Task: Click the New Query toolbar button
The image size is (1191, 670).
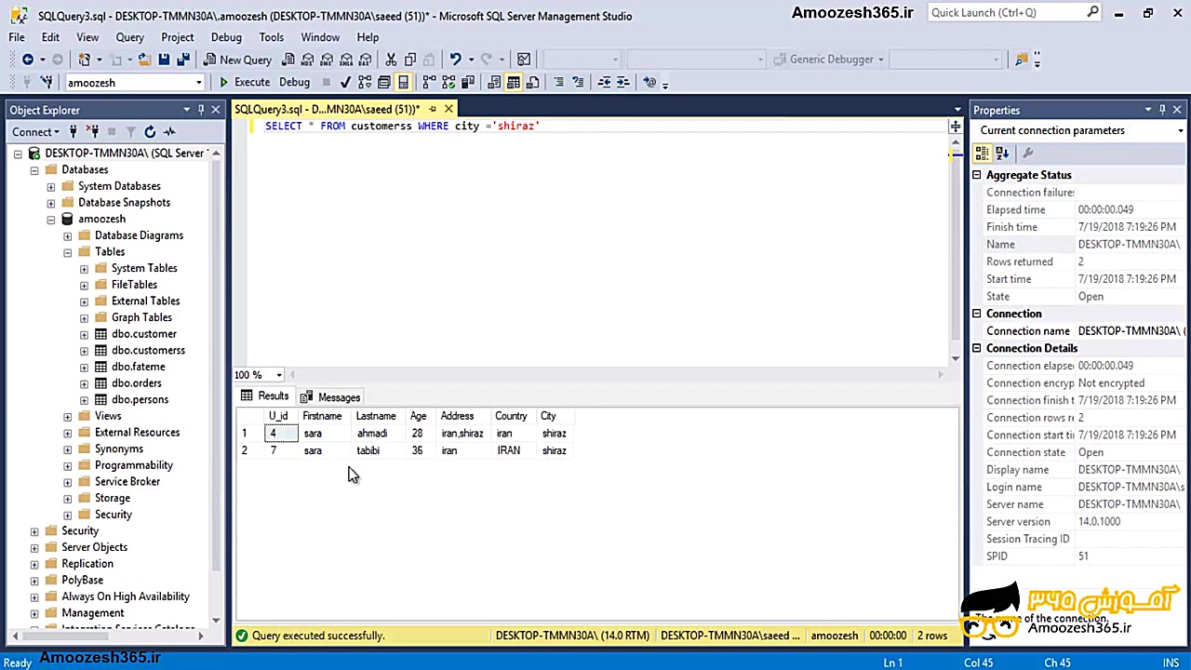Action: pyautogui.click(x=238, y=60)
